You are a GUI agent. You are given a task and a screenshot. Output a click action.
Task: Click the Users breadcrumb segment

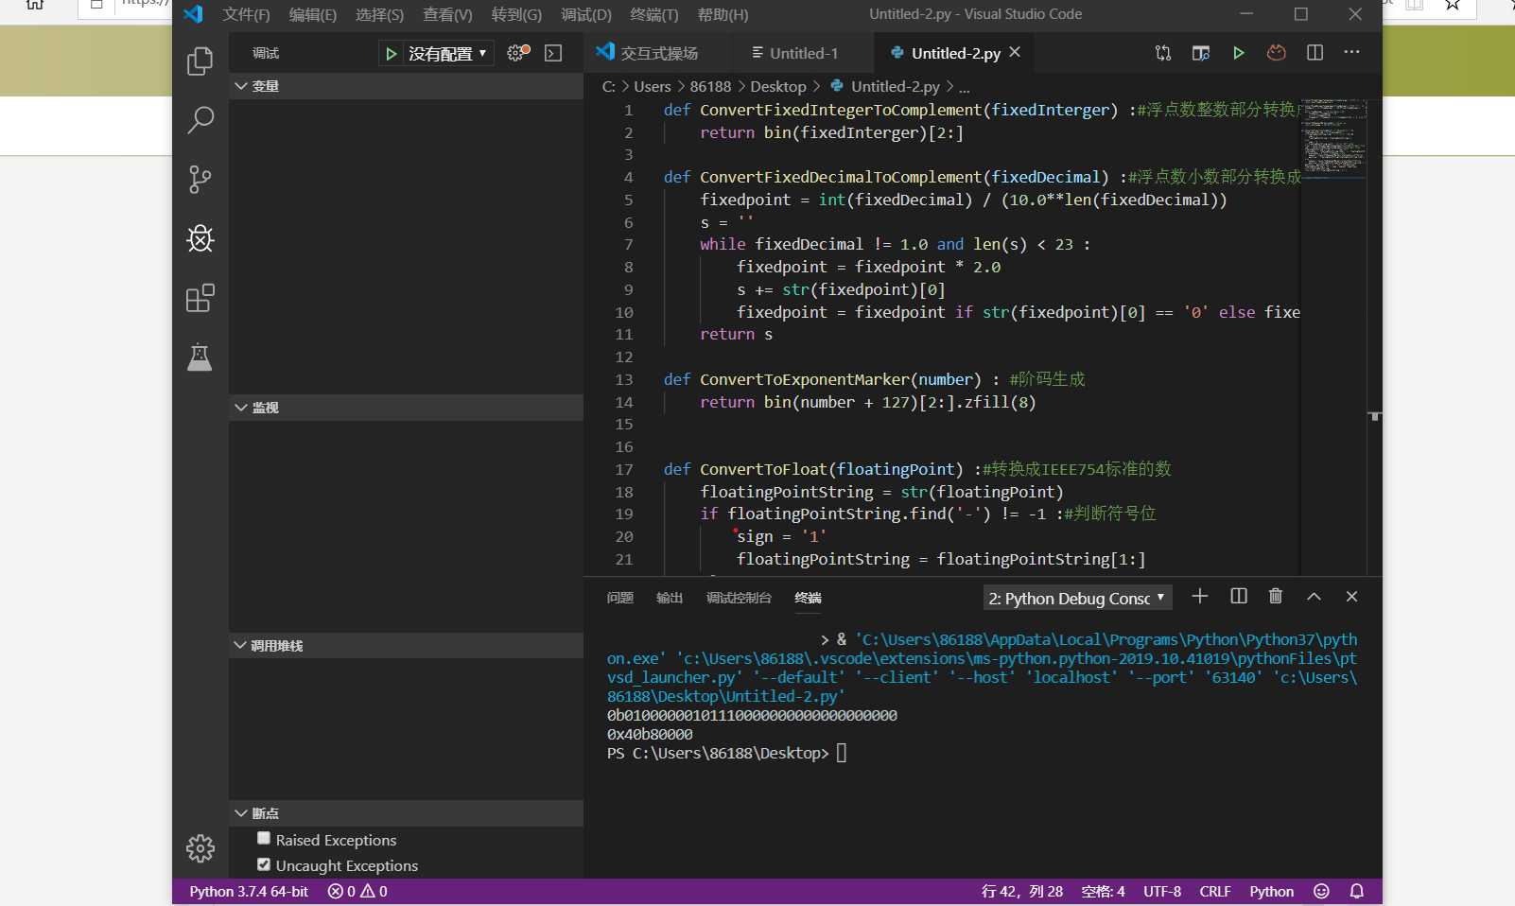tap(653, 87)
